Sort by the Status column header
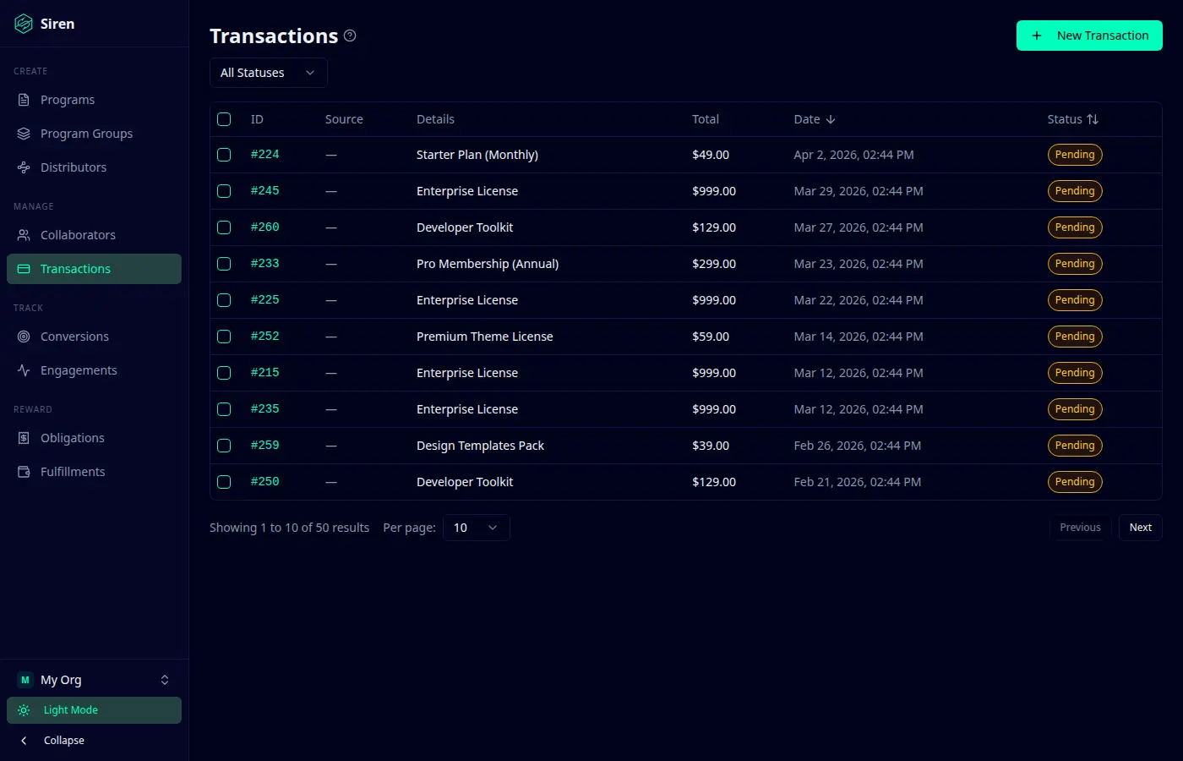This screenshot has height=761, width=1183. (1073, 119)
